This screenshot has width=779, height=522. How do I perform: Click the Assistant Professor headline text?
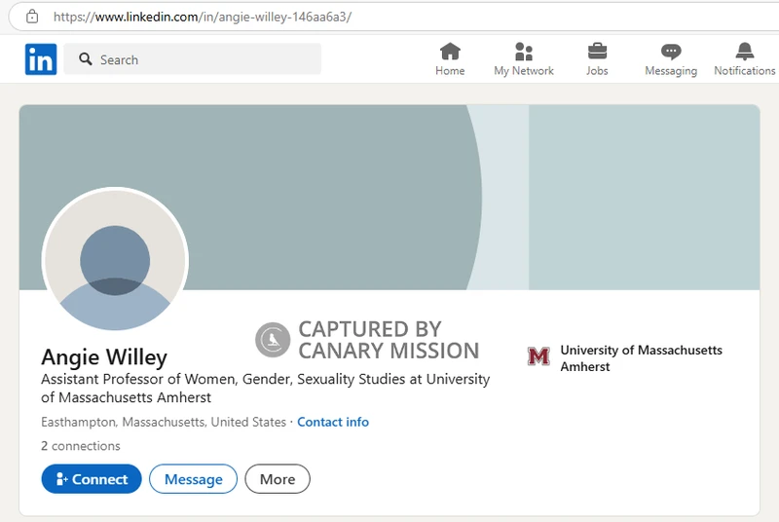(265, 388)
